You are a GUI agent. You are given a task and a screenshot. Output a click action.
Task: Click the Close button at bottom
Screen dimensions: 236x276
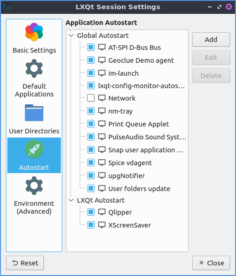click(211, 263)
